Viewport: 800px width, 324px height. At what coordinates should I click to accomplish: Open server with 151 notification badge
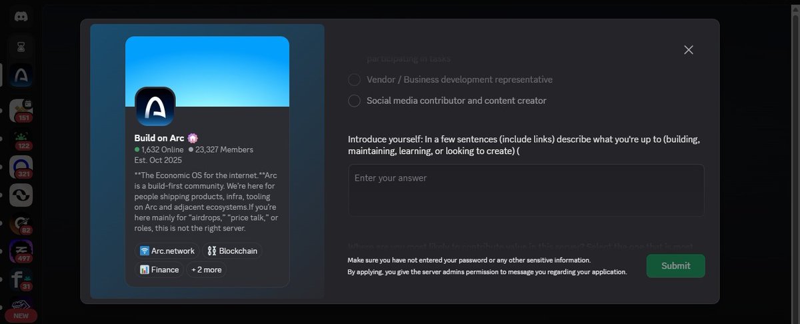21,111
